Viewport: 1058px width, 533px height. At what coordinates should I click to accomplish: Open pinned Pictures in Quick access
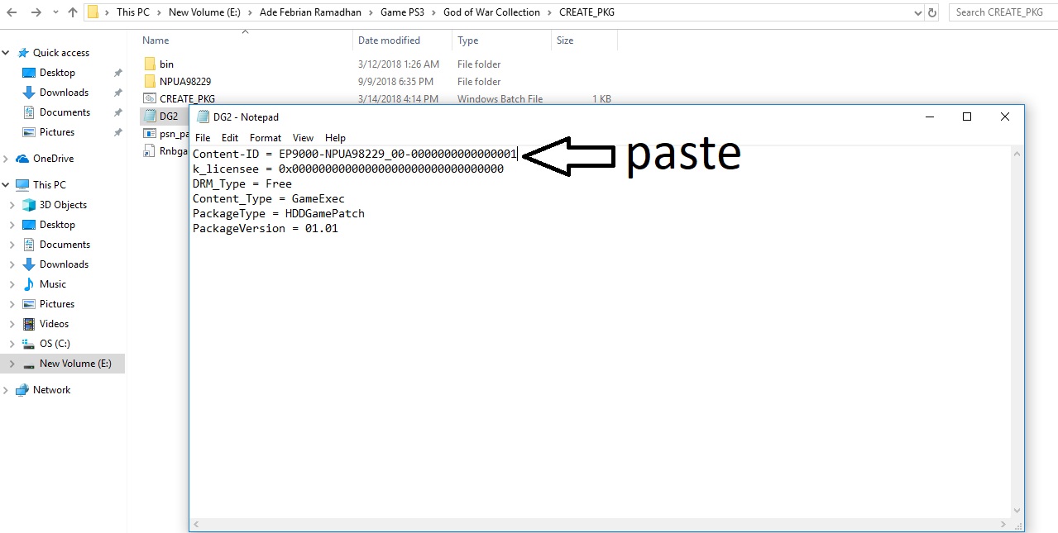point(57,132)
